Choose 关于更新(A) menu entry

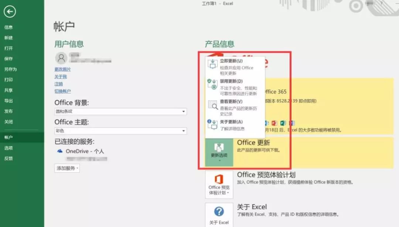tap(235, 125)
